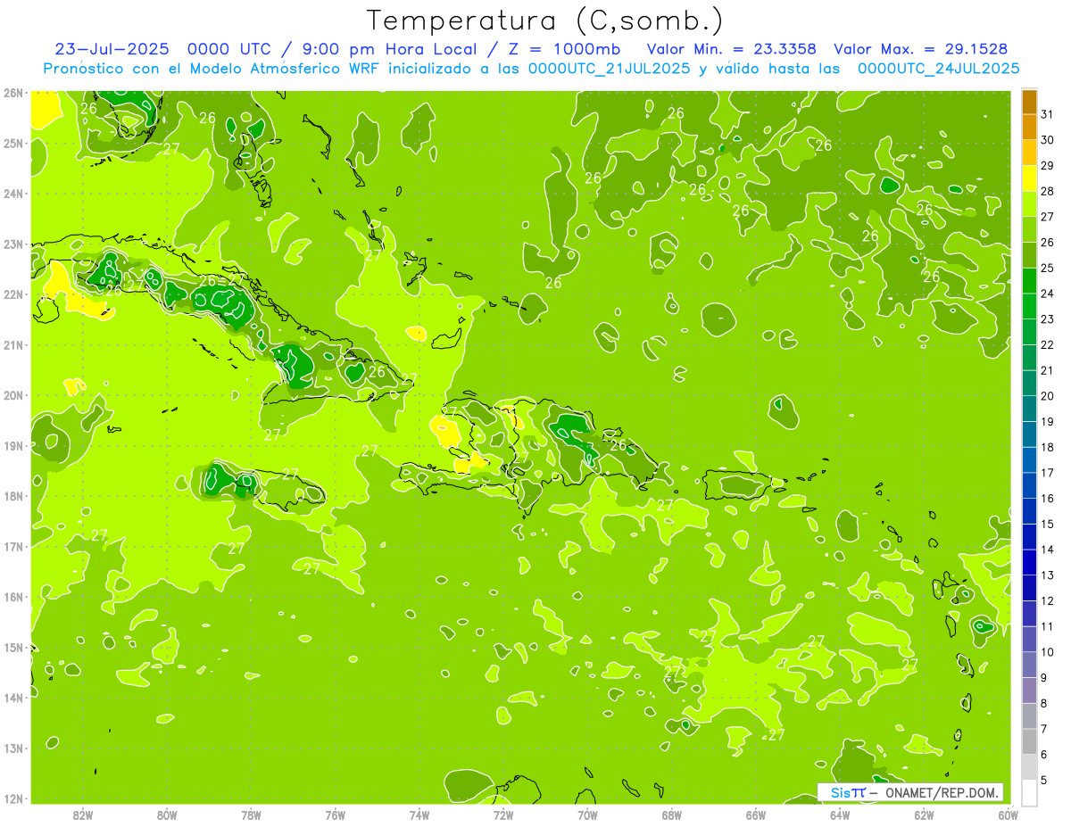
Task: Click the '66W' longitude axis label
Action: tap(756, 815)
